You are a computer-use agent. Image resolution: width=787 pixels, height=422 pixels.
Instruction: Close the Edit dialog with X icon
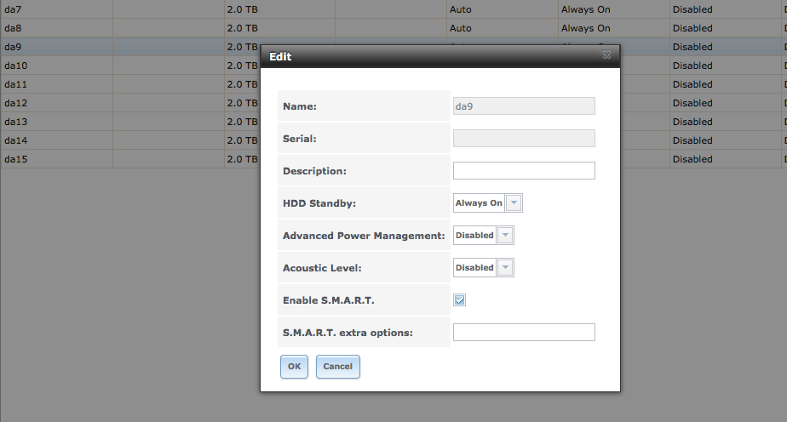tap(606, 55)
